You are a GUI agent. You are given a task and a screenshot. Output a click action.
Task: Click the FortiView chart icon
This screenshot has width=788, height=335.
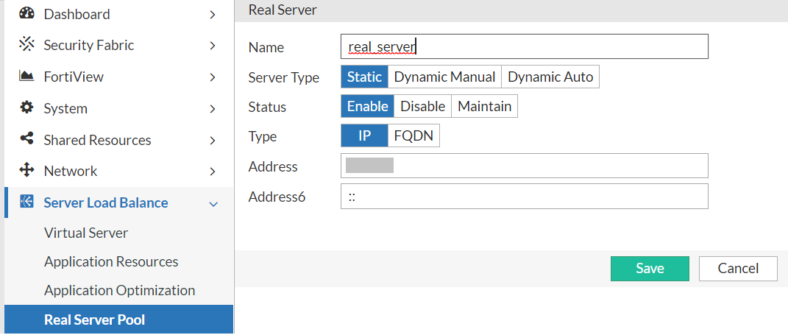(x=26, y=77)
